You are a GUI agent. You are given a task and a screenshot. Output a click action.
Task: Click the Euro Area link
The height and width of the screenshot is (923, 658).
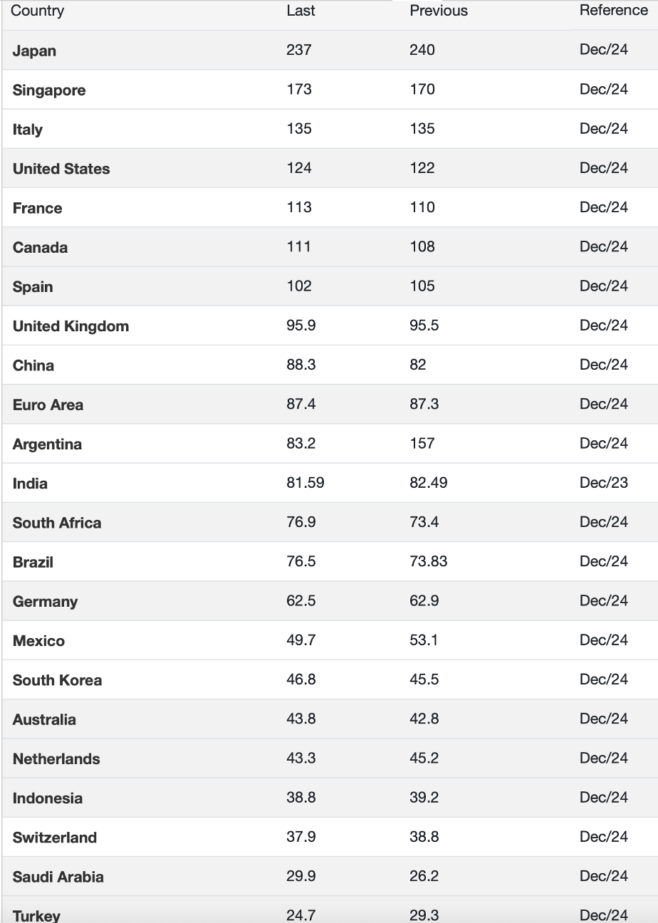tap(48, 405)
